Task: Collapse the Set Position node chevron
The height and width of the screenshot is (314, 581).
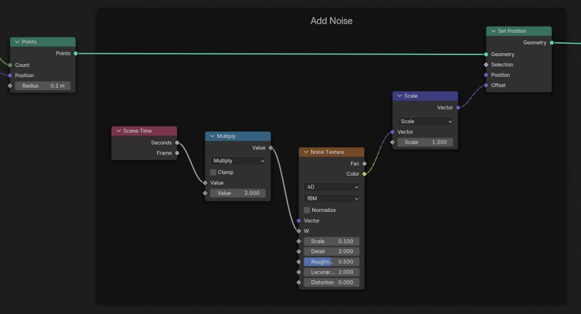Action: 493,31
